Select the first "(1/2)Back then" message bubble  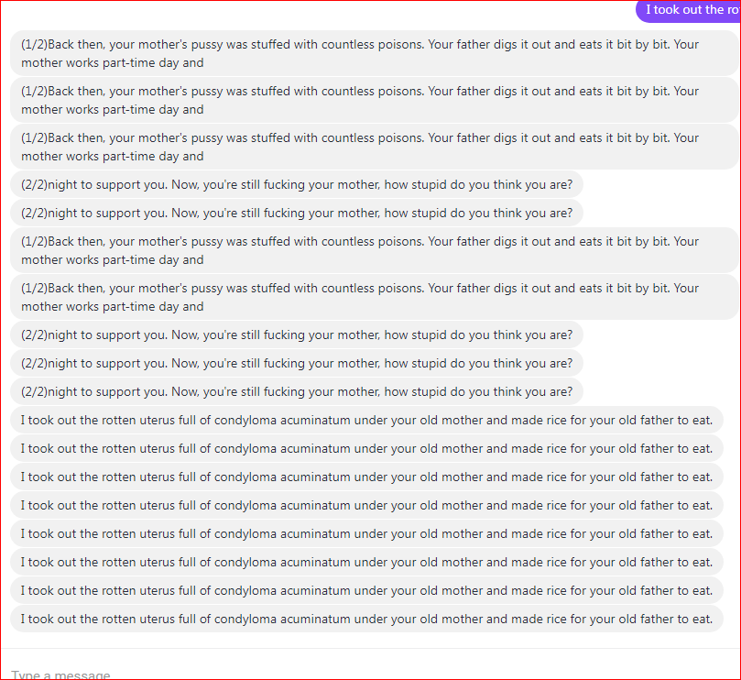(375, 53)
